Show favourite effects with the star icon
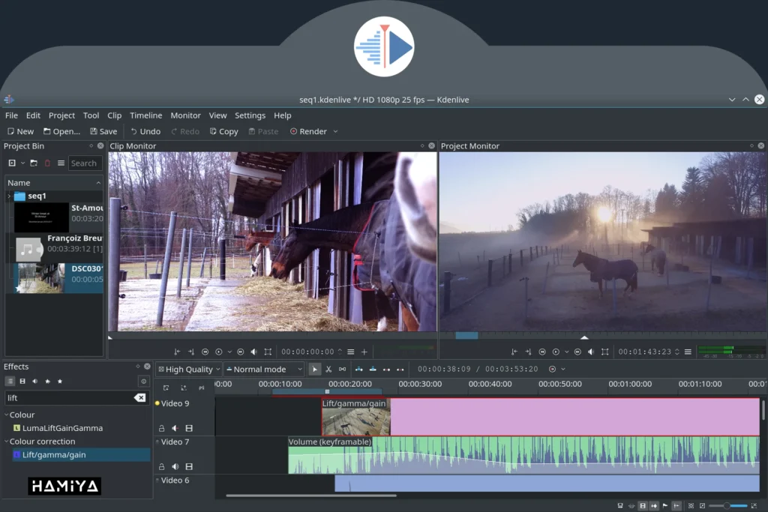Image resolution: width=768 pixels, height=512 pixels. 60,382
